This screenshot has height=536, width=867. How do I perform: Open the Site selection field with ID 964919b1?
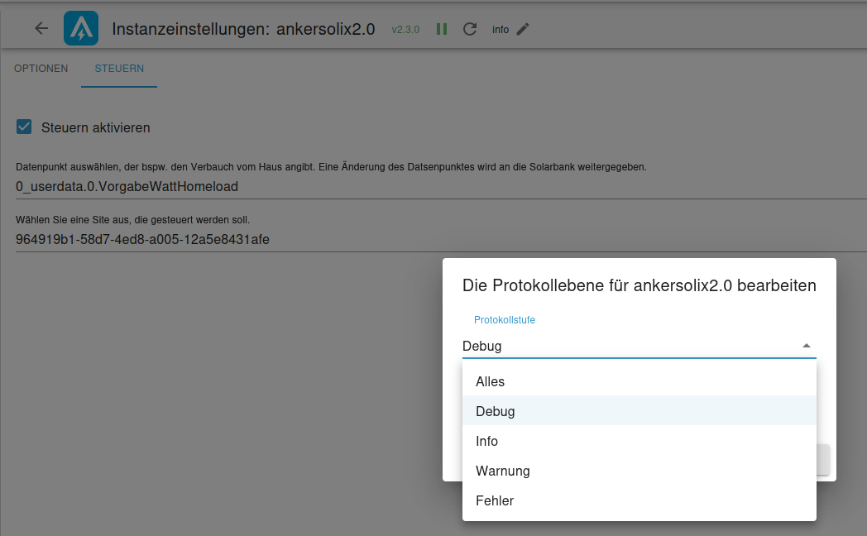(x=441, y=240)
